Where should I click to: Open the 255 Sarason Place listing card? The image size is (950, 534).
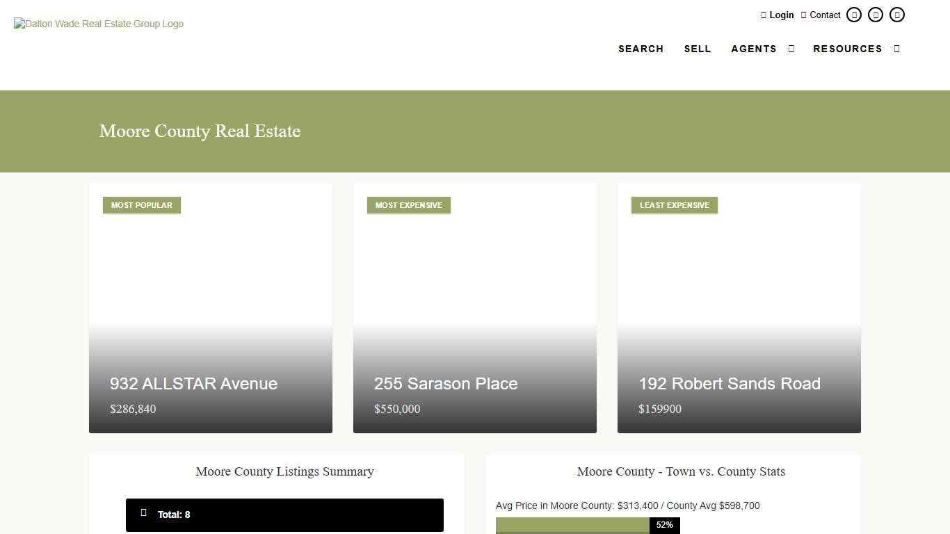474,307
